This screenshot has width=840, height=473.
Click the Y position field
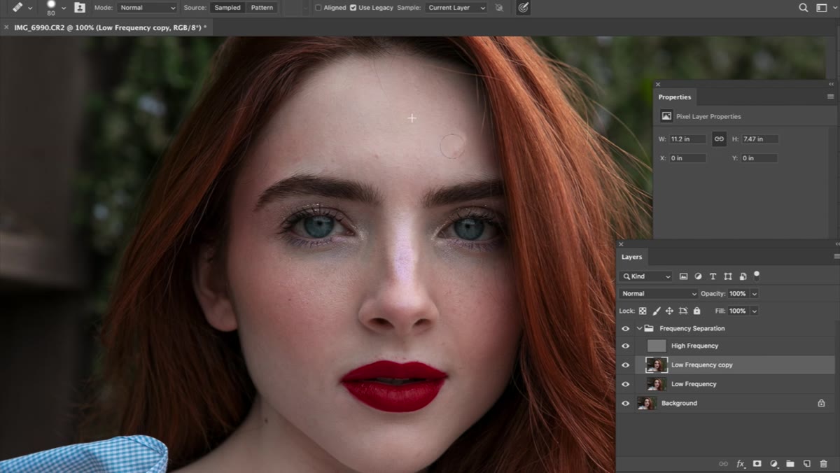coord(759,158)
